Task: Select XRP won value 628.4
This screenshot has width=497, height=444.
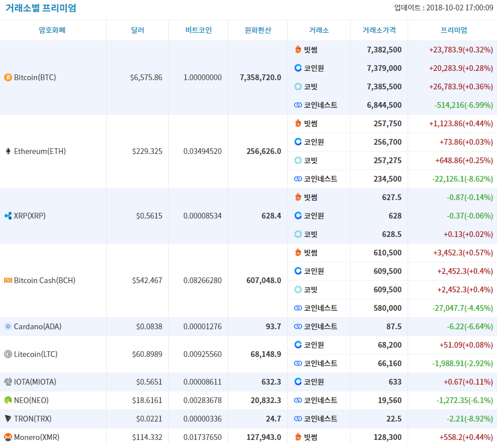Action: [272, 216]
